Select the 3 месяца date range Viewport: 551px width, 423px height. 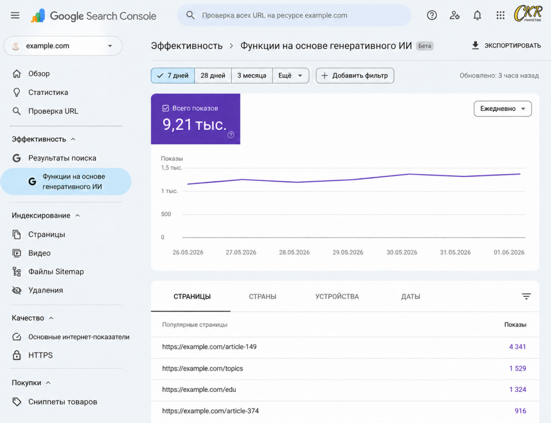tap(252, 75)
